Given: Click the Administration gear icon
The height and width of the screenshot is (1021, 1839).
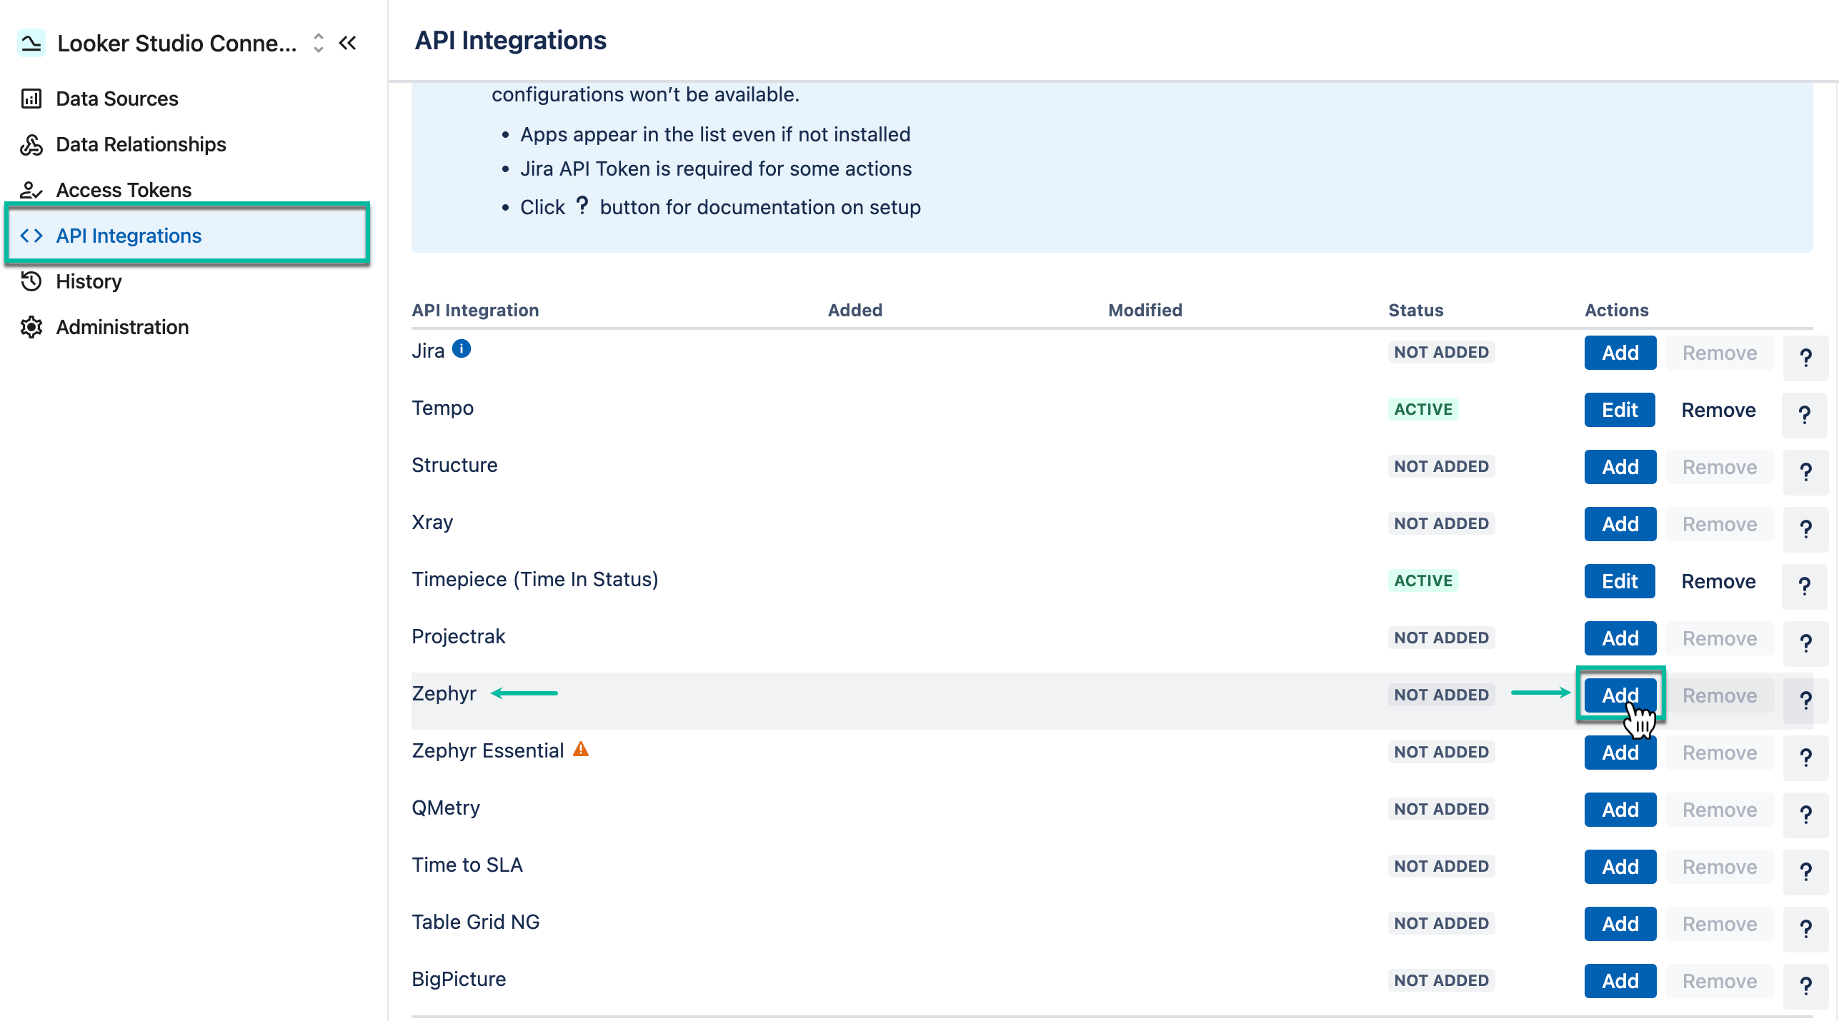Looking at the screenshot, I should click(x=31, y=326).
